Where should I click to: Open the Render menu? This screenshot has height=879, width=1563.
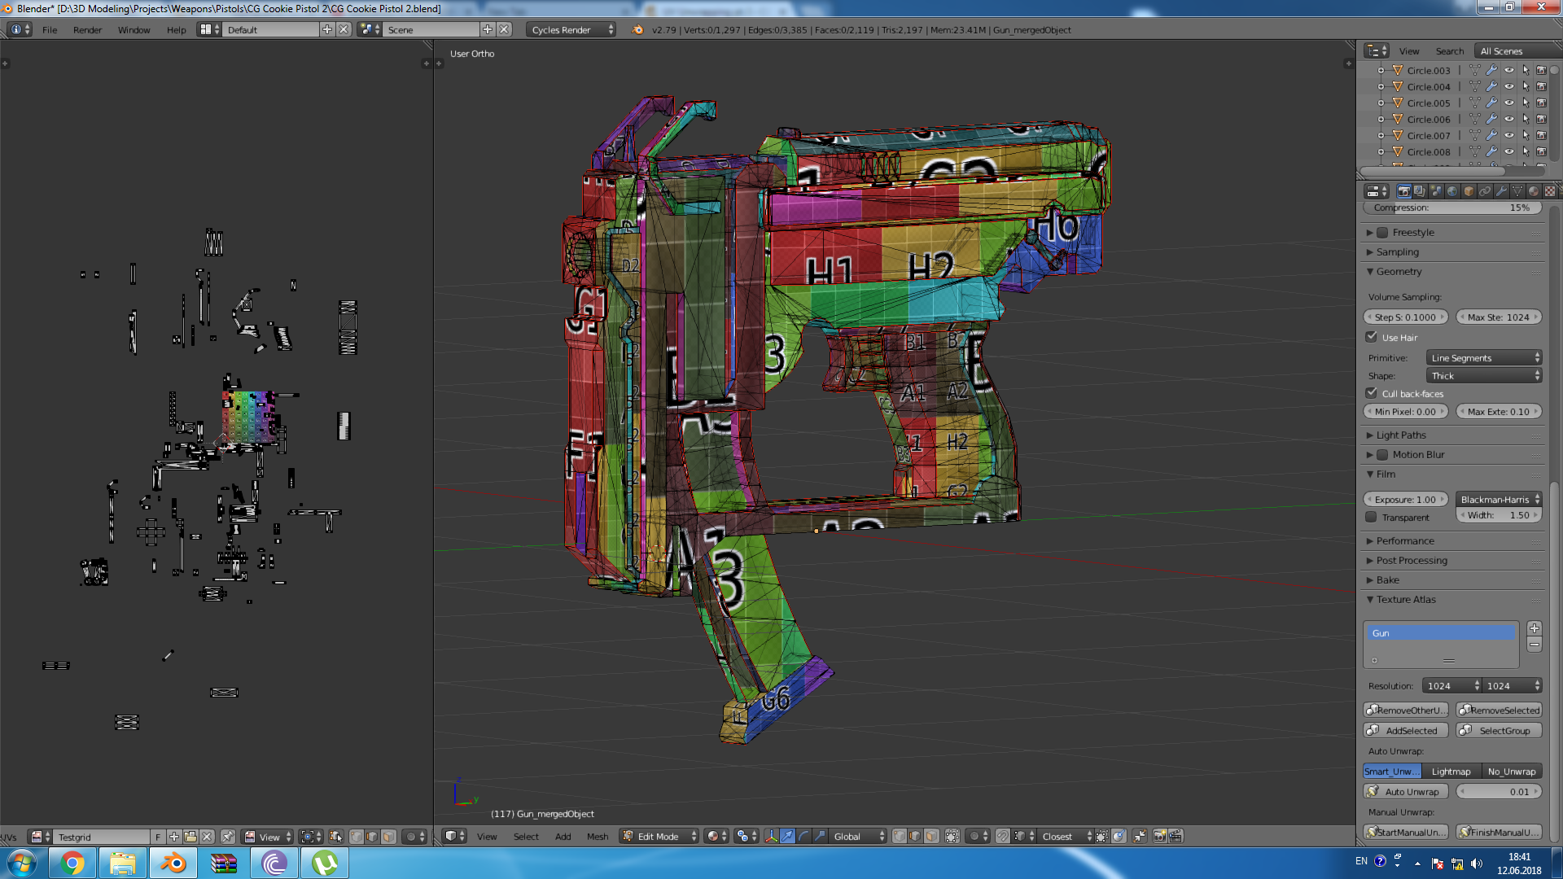(87, 30)
